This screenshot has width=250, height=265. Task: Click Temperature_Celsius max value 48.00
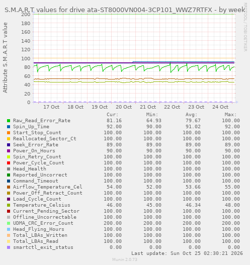tap(232, 205)
